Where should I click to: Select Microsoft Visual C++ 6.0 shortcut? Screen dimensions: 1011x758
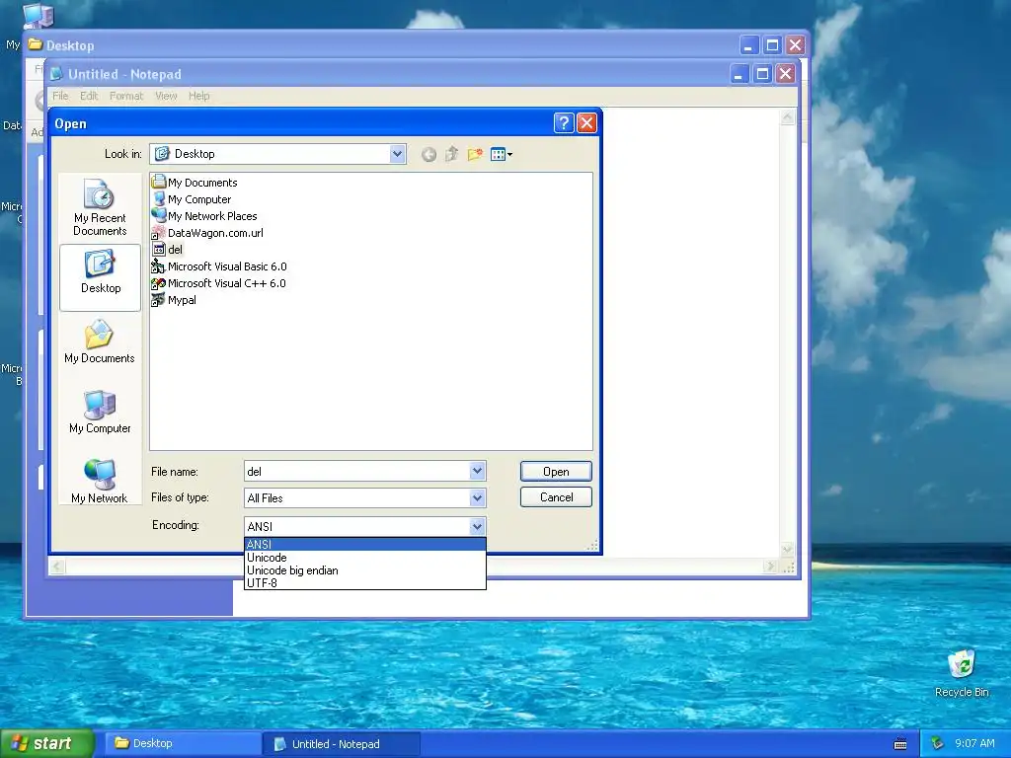(218, 283)
